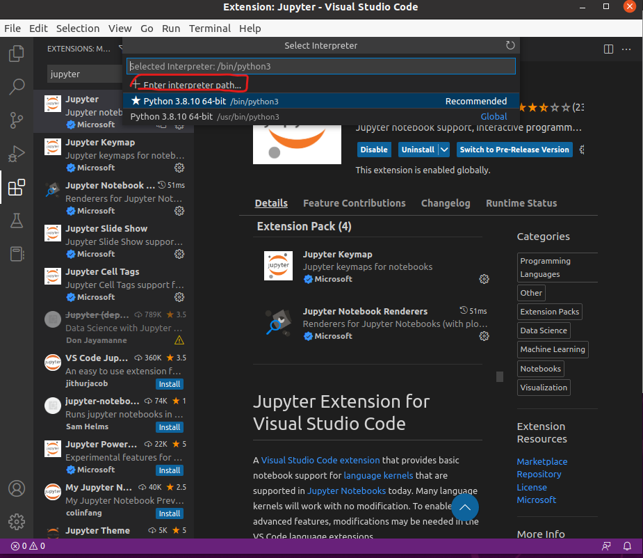Open Run and Debug view

click(x=17, y=154)
